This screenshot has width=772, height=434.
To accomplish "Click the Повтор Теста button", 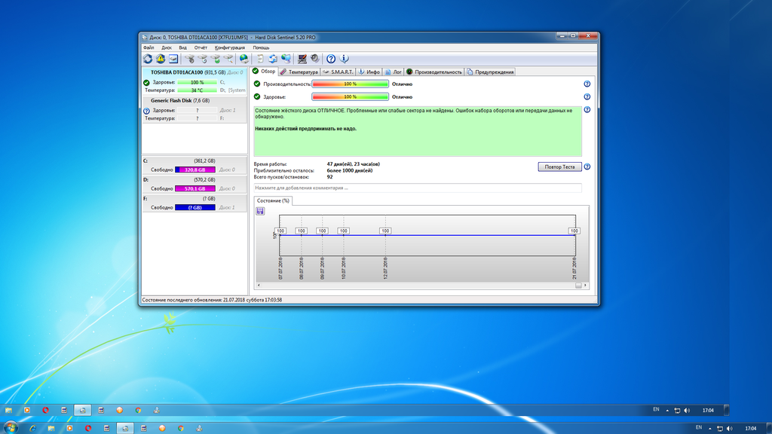I will click(559, 167).
